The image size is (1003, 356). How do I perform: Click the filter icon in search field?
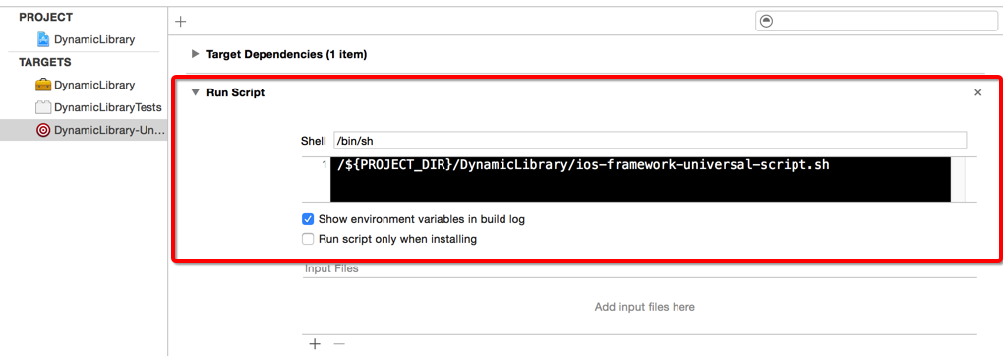[766, 21]
